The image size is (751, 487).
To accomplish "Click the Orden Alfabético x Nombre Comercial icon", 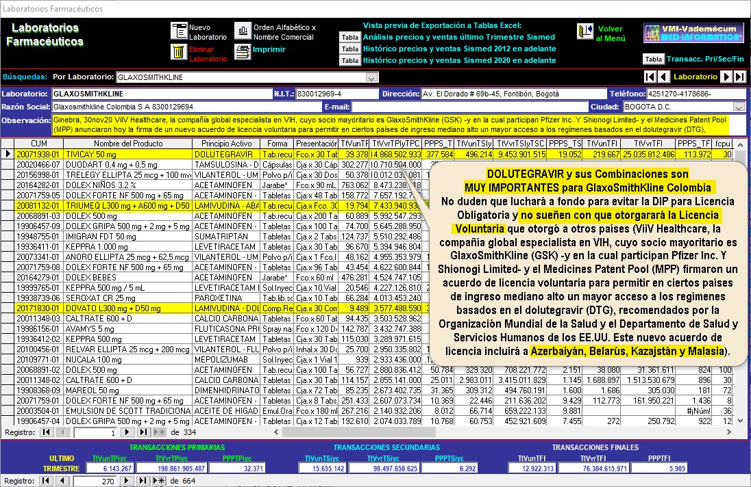I will [243, 31].
